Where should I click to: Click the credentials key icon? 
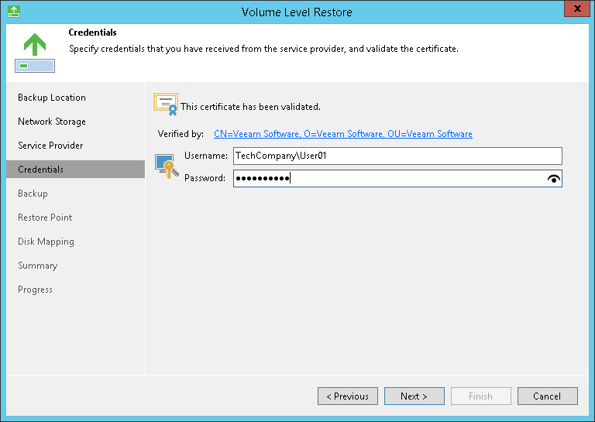(167, 166)
